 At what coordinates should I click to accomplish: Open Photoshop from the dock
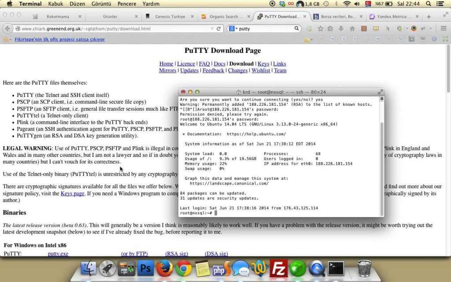(145, 268)
